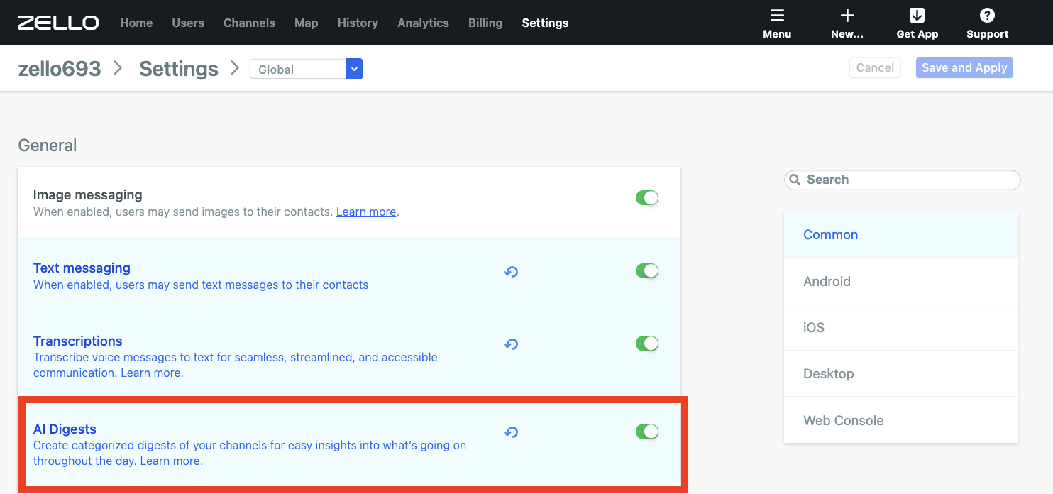Open the Settings menu
This screenshot has height=494, width=1053.
click(545, 23)
